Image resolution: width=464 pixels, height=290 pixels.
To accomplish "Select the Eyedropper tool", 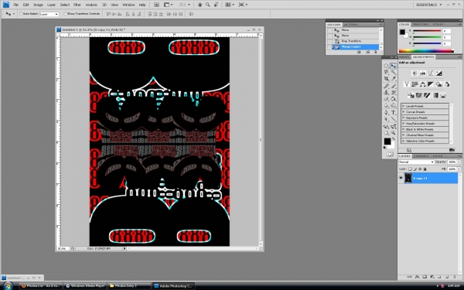I will coord(394,79).
